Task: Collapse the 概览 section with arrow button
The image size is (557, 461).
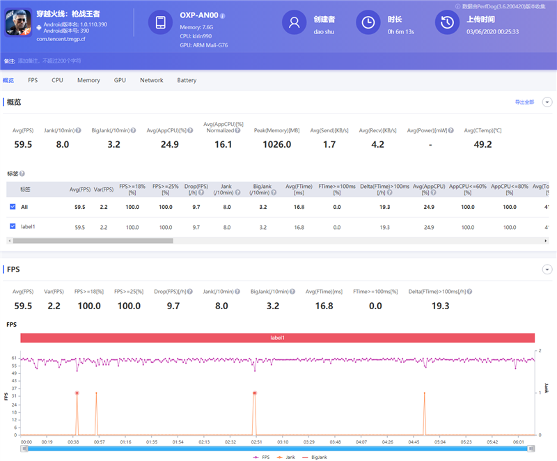Action: pyautogui.click(x=547, y=102)
